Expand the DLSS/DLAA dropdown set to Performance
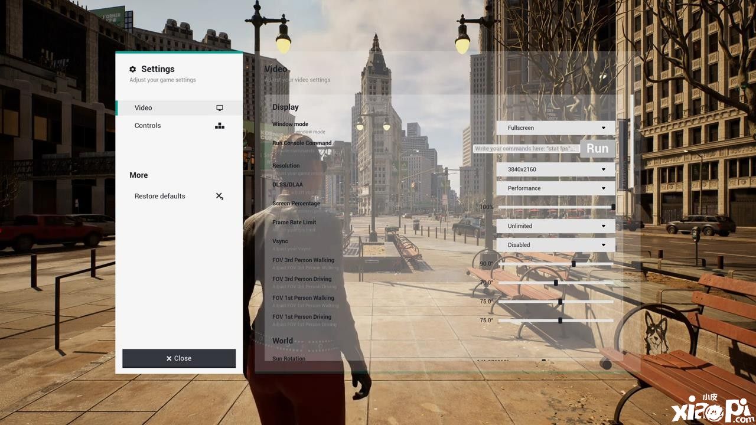This screenshot has width=756, height=425. [x=556, y=188]
